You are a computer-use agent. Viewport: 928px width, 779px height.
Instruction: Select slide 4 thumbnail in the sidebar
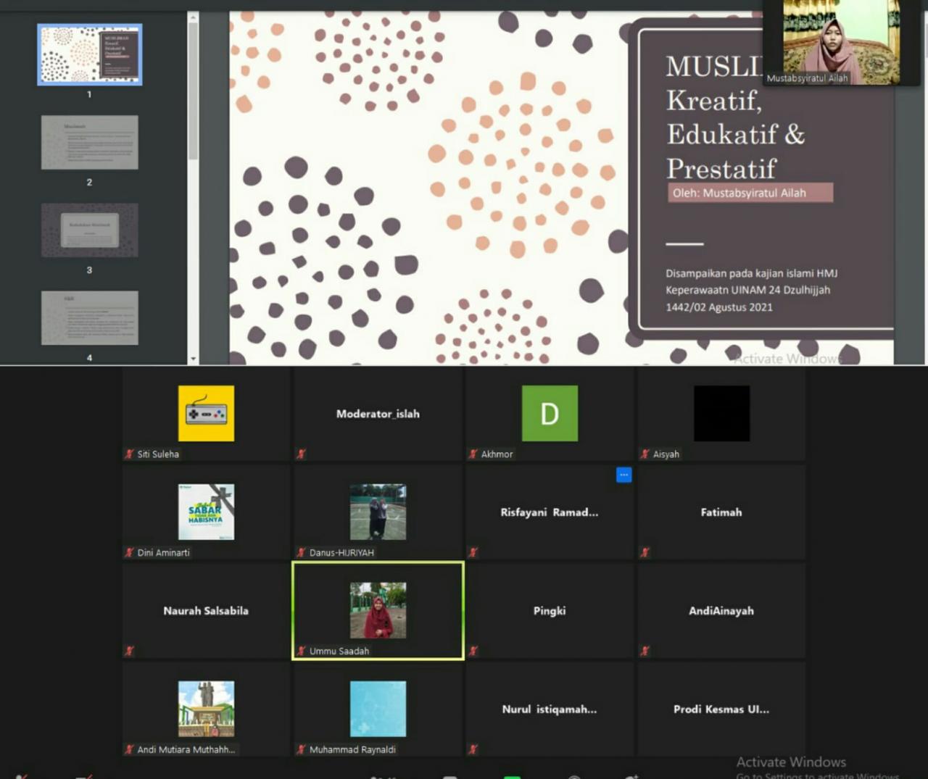(89, 318)
